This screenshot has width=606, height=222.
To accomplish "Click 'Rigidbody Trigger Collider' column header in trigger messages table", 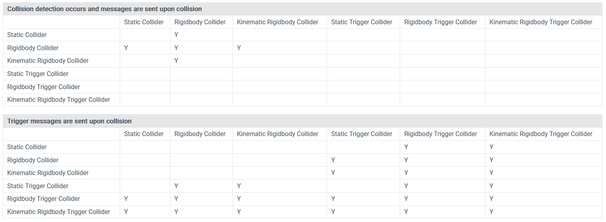I will (440, 134).
